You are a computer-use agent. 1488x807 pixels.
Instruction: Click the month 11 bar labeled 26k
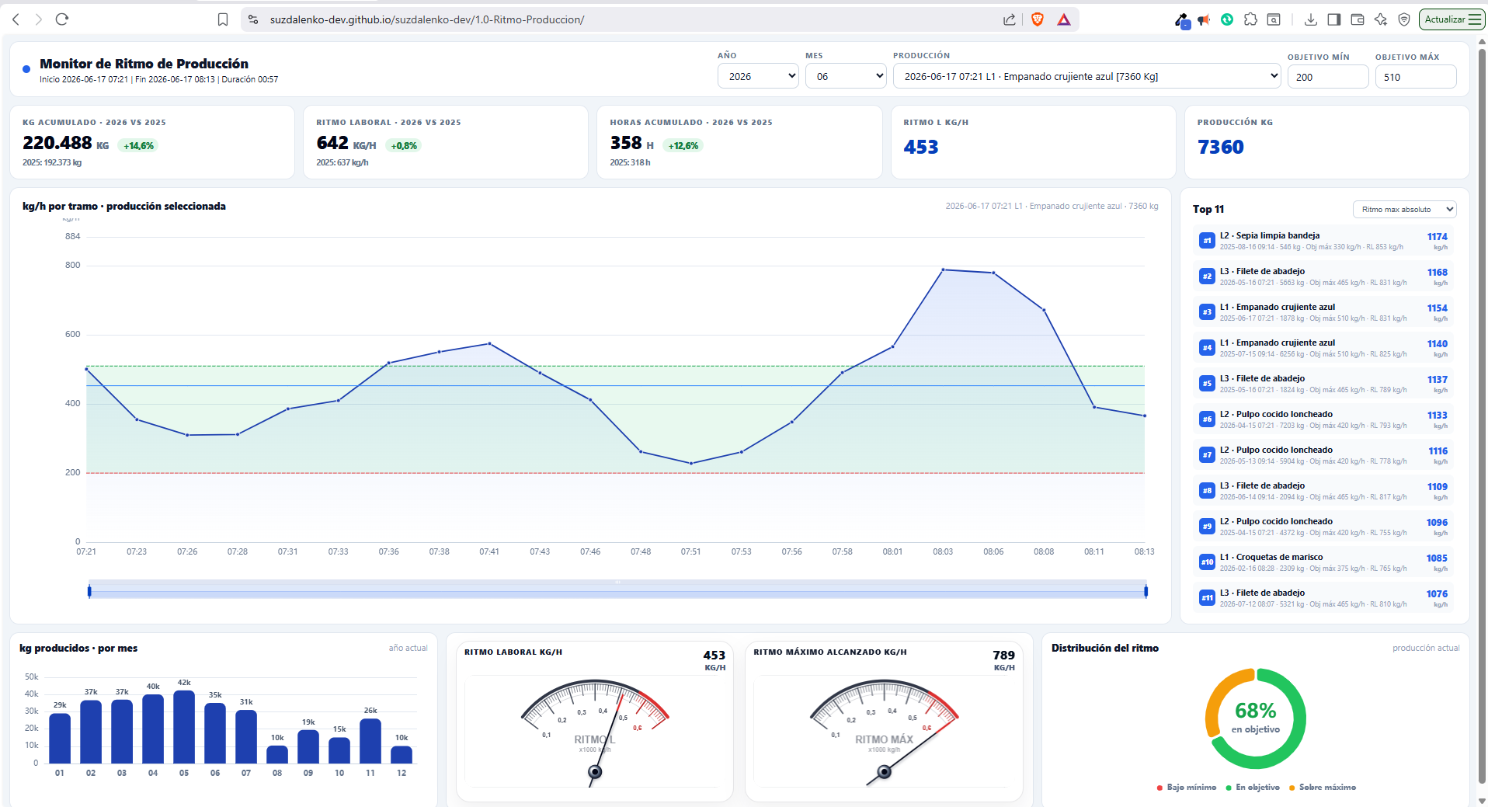point(370,741)
